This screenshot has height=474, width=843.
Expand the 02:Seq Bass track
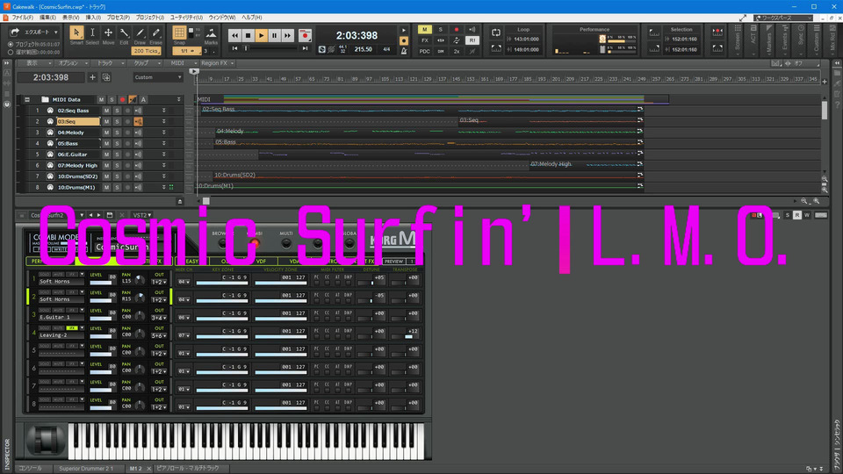pos(164,111)
